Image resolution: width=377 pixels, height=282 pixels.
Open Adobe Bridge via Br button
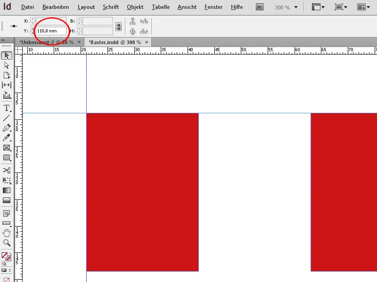[260, 7]
